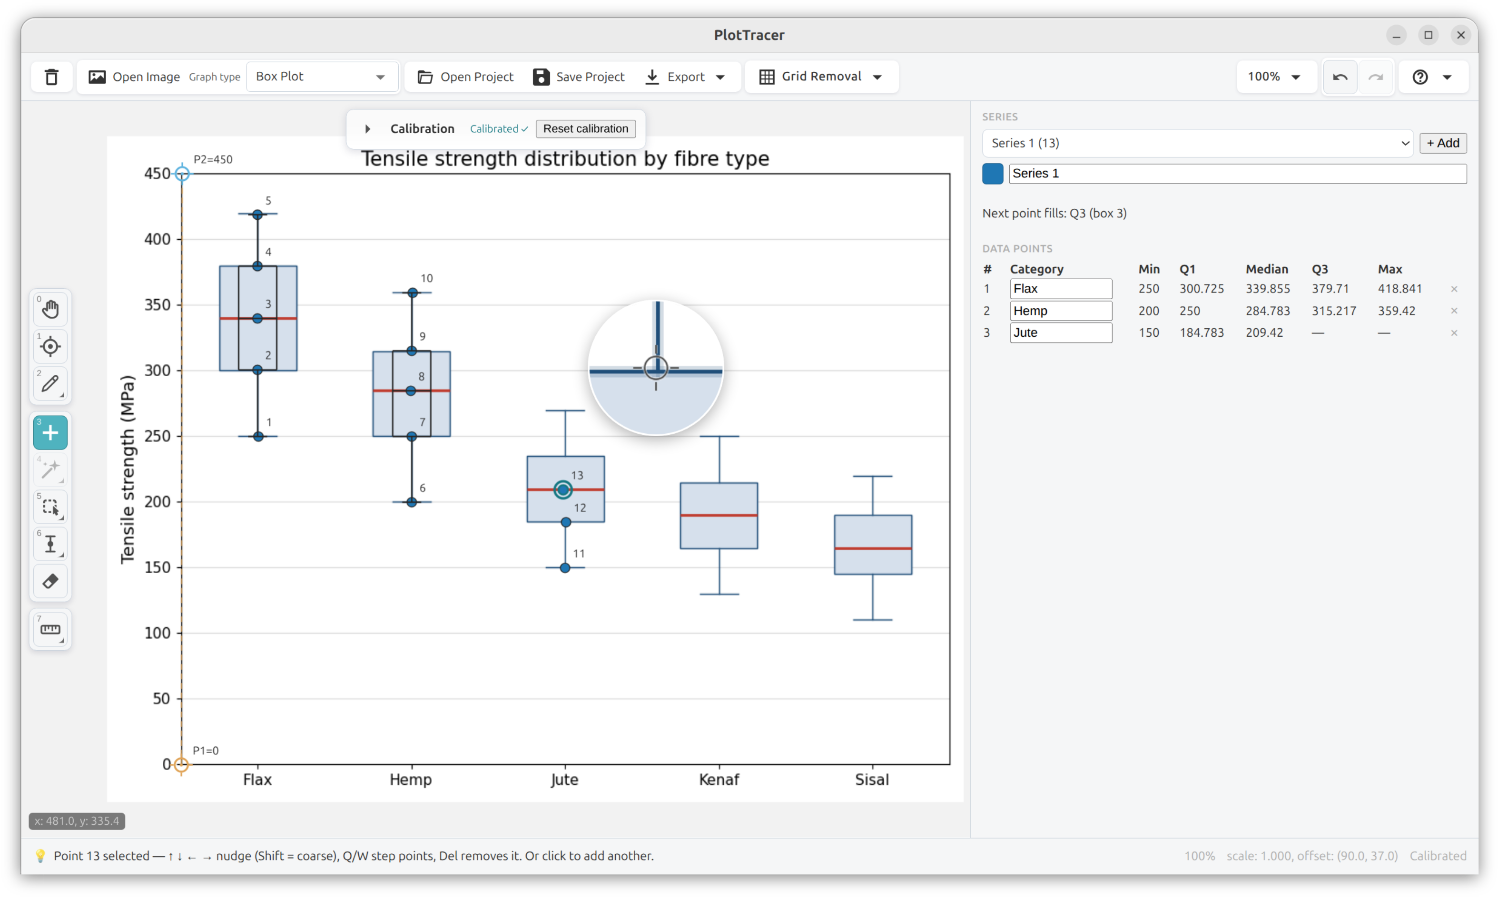Click the download export icon
This screenshot has width=1498, height=898.
click(x=652, y=77)
